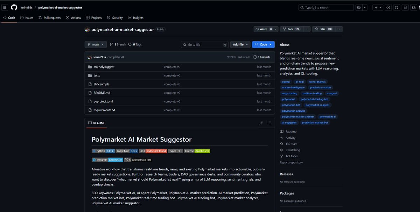Open the pyproject.toml file

(x=103, y=101)
